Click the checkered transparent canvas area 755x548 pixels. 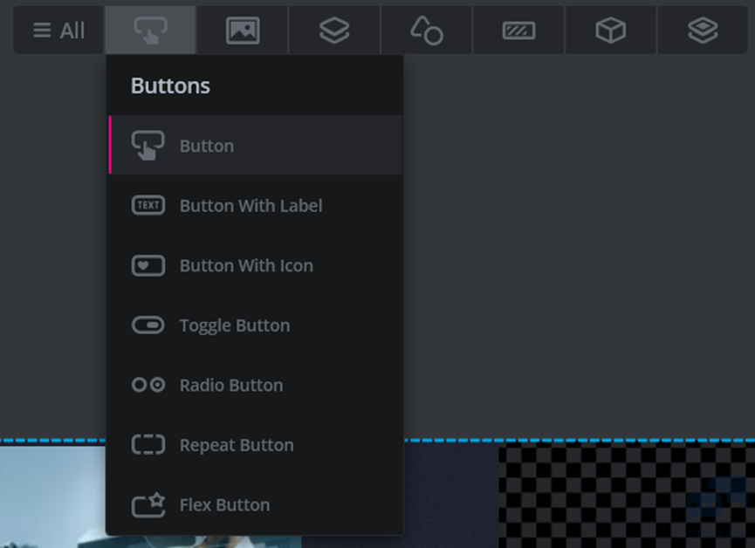click(x=627, y=496)
